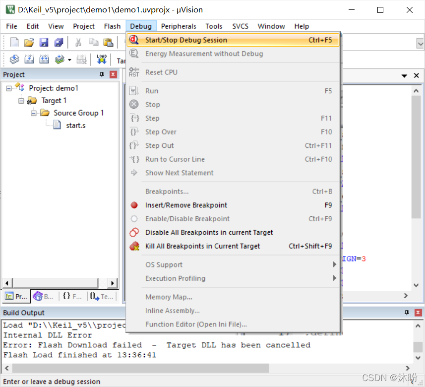Click Stop item in Debug menu
Viewport: 425px width, 387px height.
pyautogui.click(x=233, y=105)
